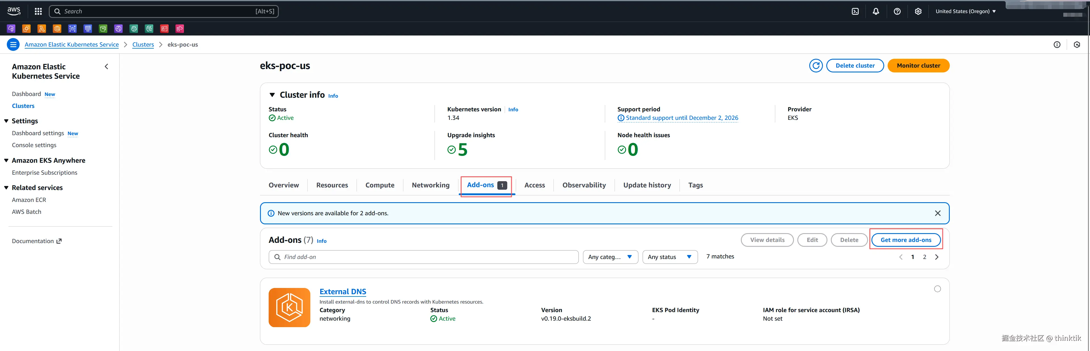Switch to the Networking tab

(x=430, y=185)
